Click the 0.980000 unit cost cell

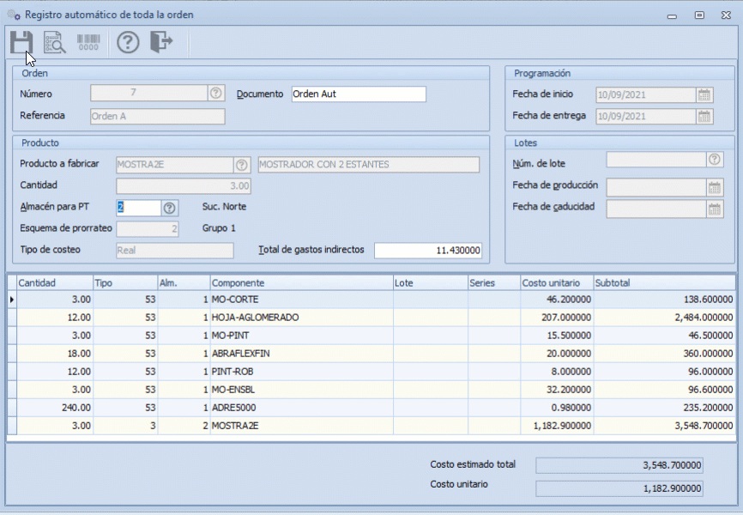pyautogui.click(x=558, y=408)
